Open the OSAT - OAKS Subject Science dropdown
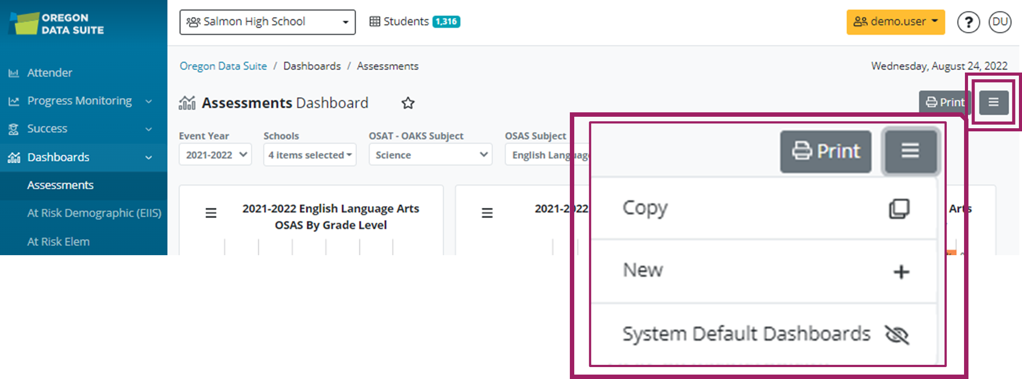 point(430,155)
